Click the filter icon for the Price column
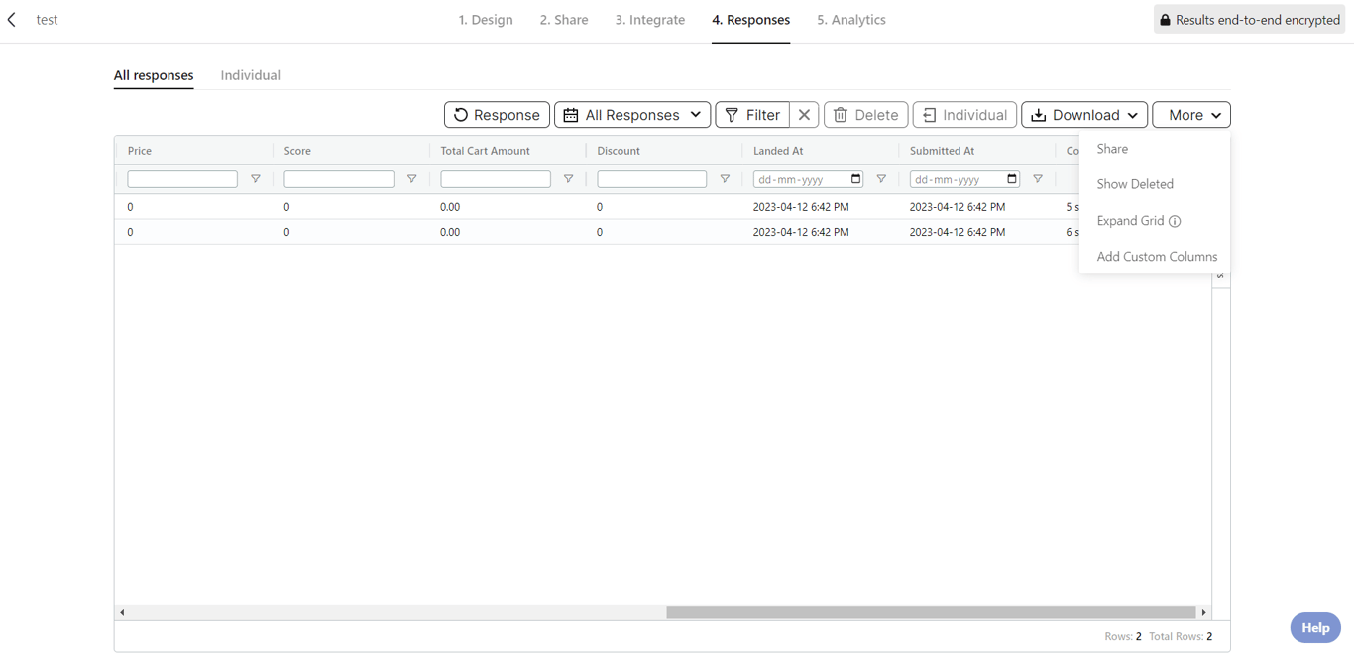Screen dimensions: 1354x656 pos(256,179)
